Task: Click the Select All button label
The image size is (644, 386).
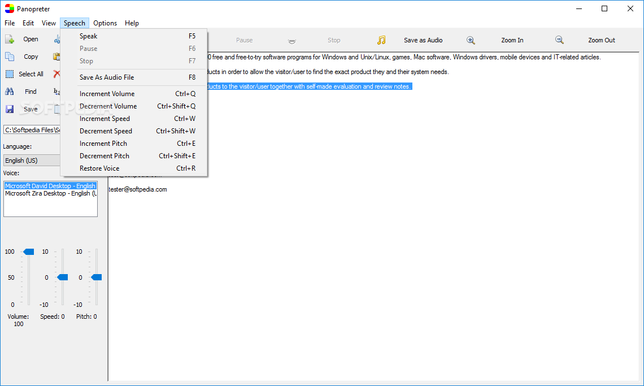Action: [x=31, y=74]
